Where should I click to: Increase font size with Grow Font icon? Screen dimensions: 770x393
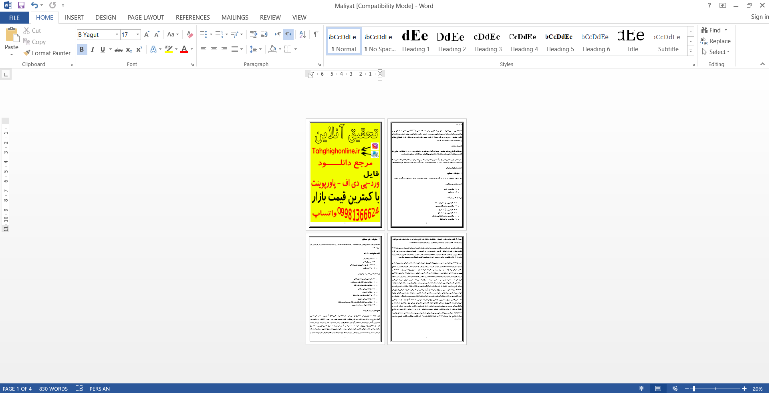coord(147,34)
